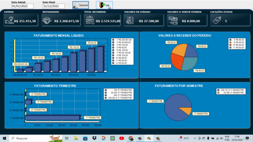Click the weather 23°C widget
The width and height of the screenshot is (253, 142).
(x=183, y=138)
